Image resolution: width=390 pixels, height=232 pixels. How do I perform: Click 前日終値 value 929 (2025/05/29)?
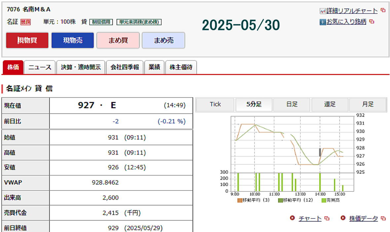(135, 228)
